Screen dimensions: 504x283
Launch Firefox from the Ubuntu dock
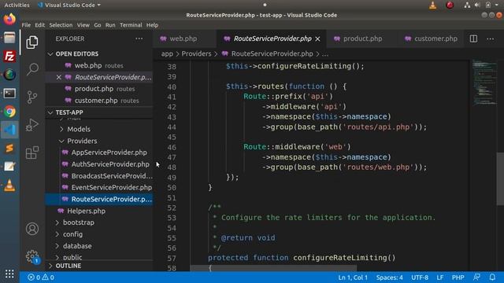pos(9,19)
